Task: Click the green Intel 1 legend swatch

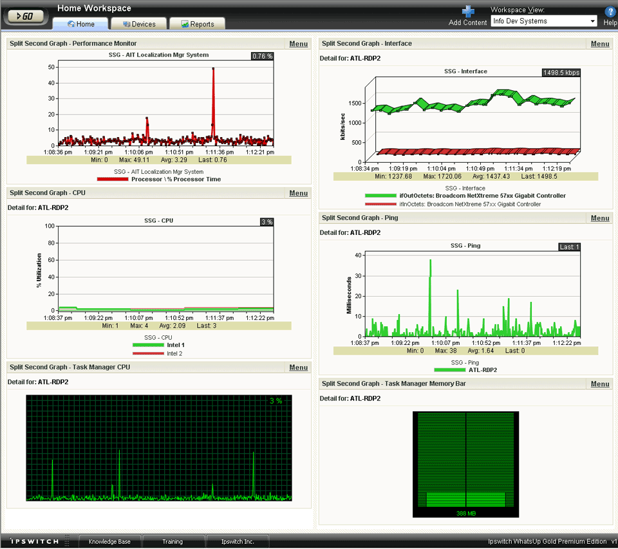Action: tap(148, 345)
